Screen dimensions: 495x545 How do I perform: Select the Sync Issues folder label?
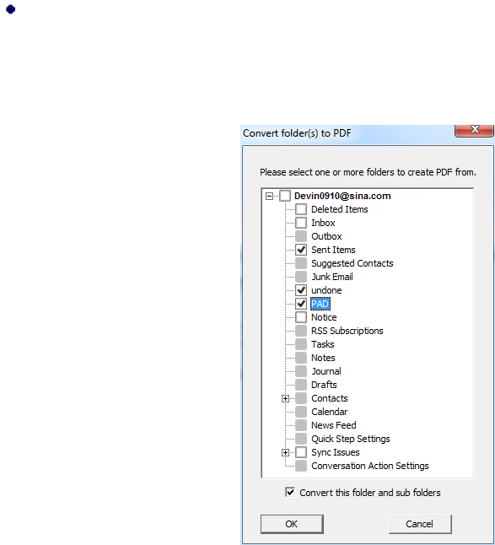click(336, 452)
